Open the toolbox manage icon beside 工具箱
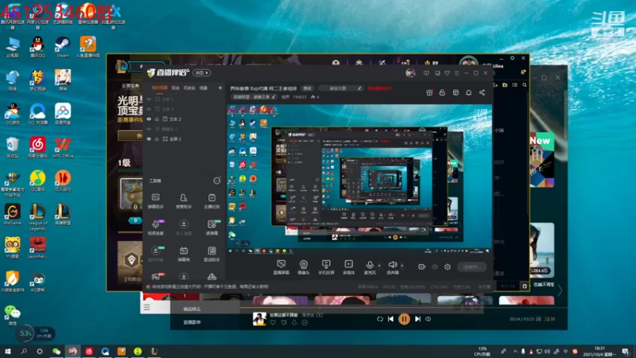The image size is (636, 358). click(217, 181)
